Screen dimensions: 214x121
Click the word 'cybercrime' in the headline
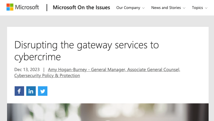37,56
